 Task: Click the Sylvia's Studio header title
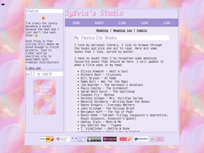coord(94,14)
